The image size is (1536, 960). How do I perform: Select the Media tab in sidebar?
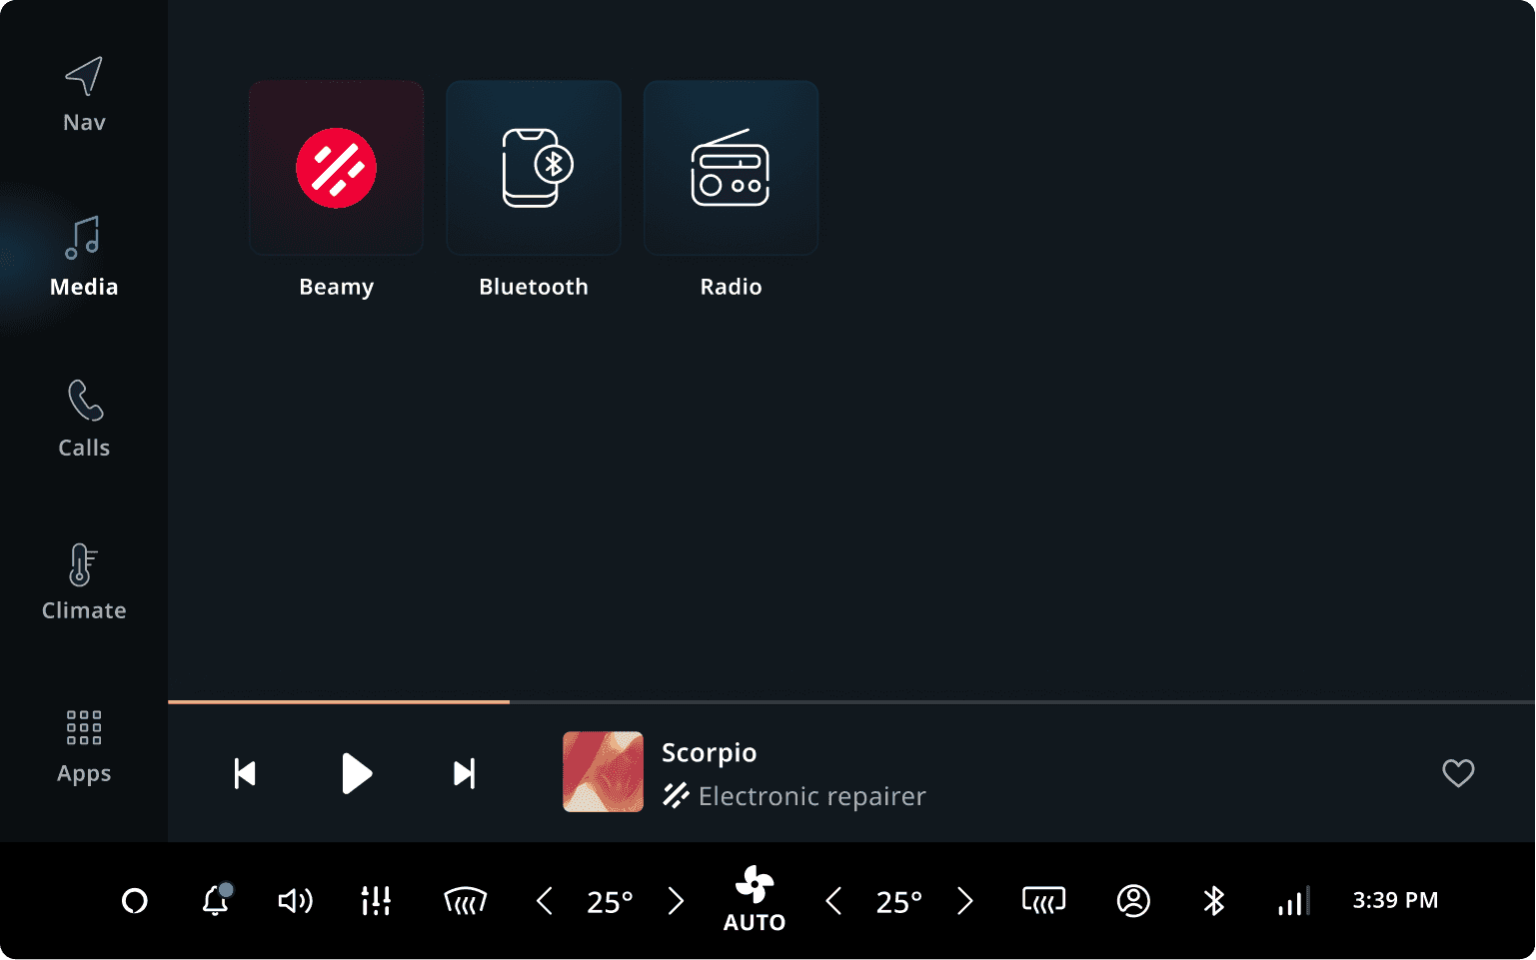click(84, 258)
